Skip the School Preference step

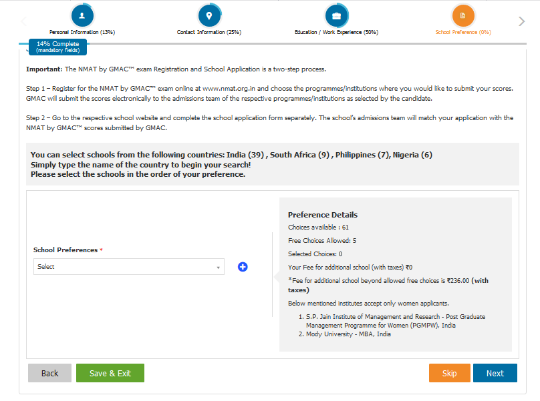pyautogui.click(x=449, y=373)
